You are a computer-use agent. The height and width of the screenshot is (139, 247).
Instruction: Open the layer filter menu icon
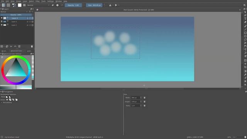[30, 12]
